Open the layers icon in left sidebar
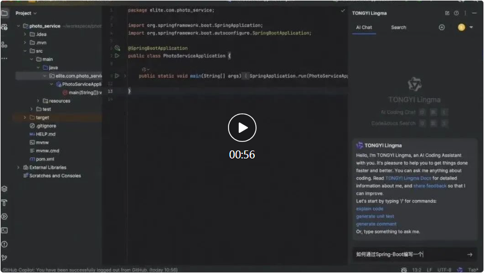484x273 pixels. coord(5,189)
